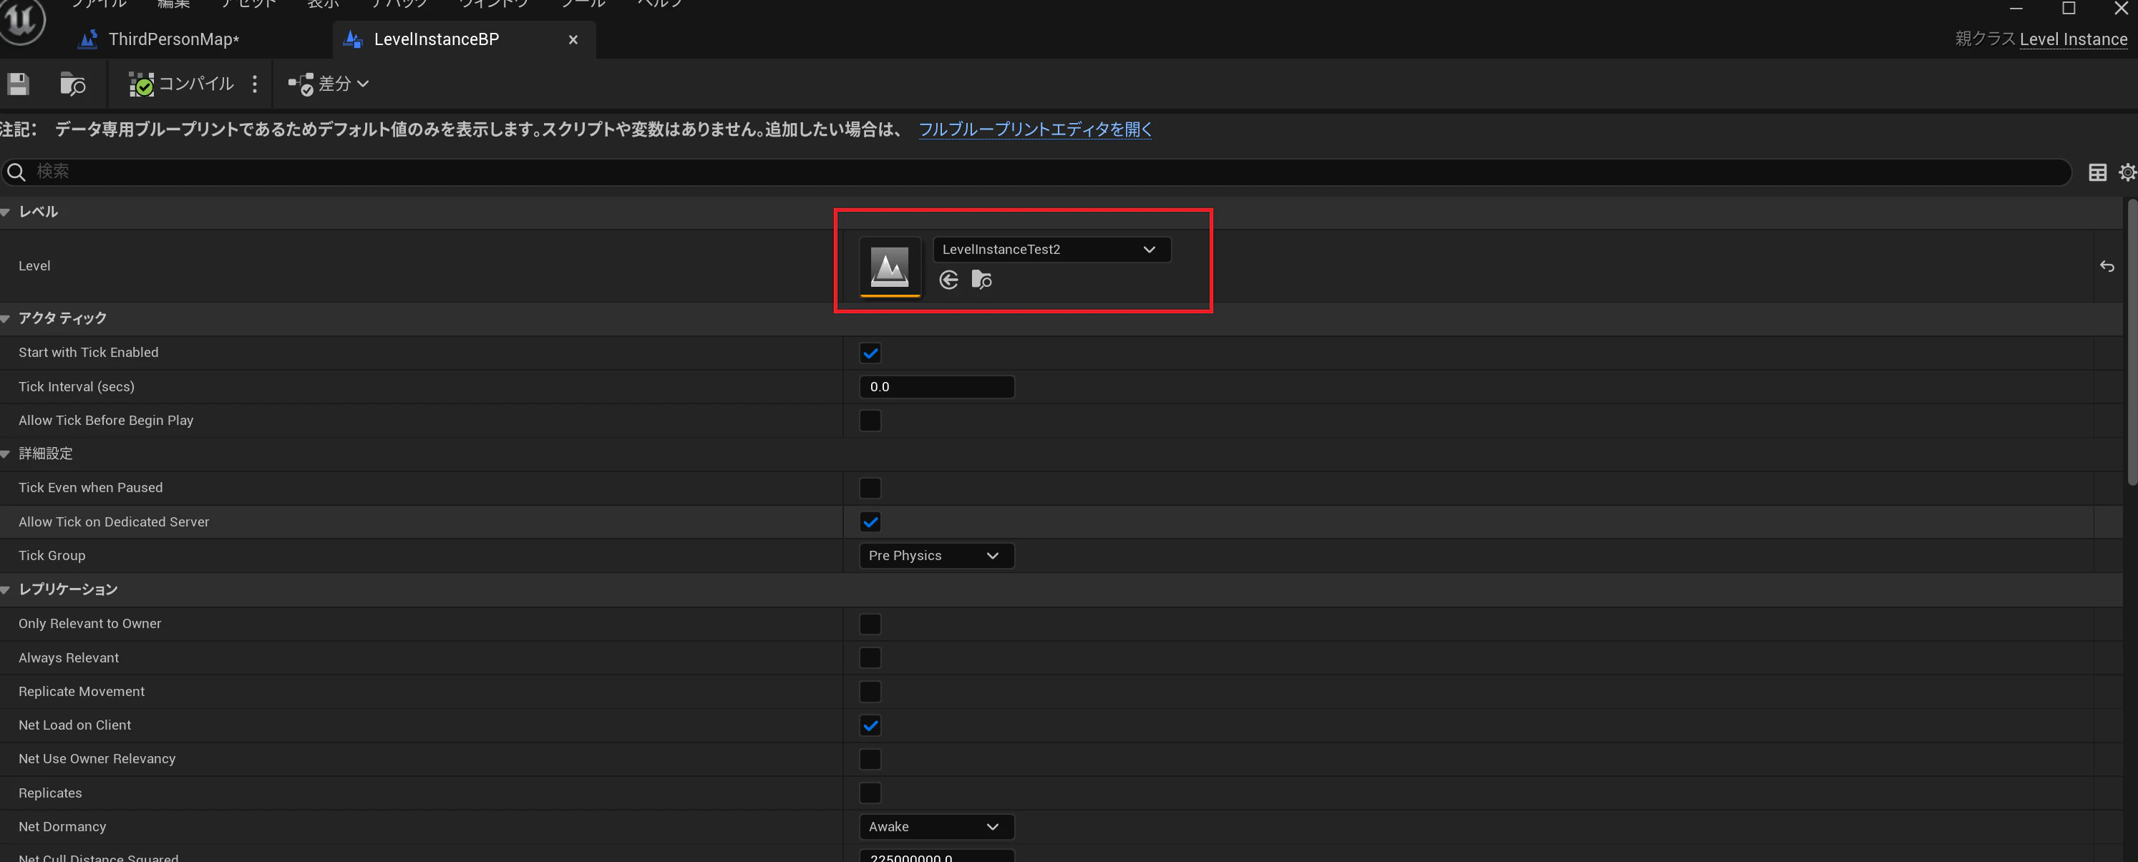Click the details panel vertical scrollbar
Viewport: 2138px width, 862px height.
coord(2132,342)
